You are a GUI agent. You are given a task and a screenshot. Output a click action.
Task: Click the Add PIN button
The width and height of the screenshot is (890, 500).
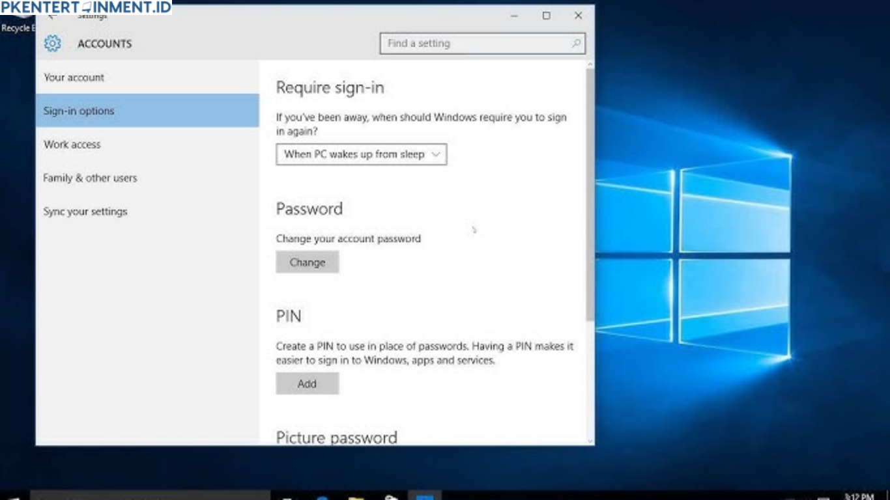point(308,383)
